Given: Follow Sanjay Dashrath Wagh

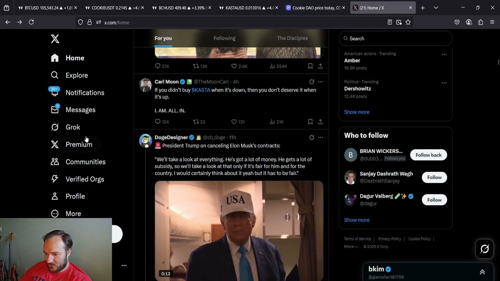Looking at the screenshot, I should [x=434, y=177].
